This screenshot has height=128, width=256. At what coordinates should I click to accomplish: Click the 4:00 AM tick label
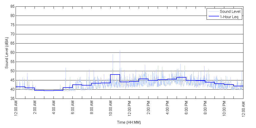(x=54, y=109)
